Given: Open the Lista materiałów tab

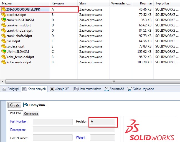Looking at the screenshot, I should point(87,89).
